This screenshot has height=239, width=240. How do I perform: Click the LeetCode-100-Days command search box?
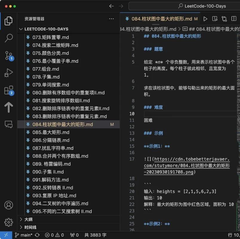point(184,6)
